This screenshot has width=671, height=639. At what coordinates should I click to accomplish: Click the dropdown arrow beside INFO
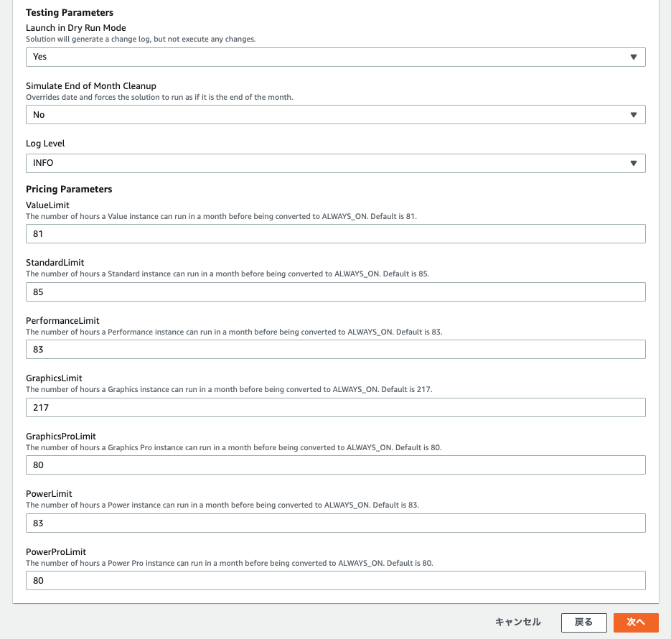tap(634, 163)
